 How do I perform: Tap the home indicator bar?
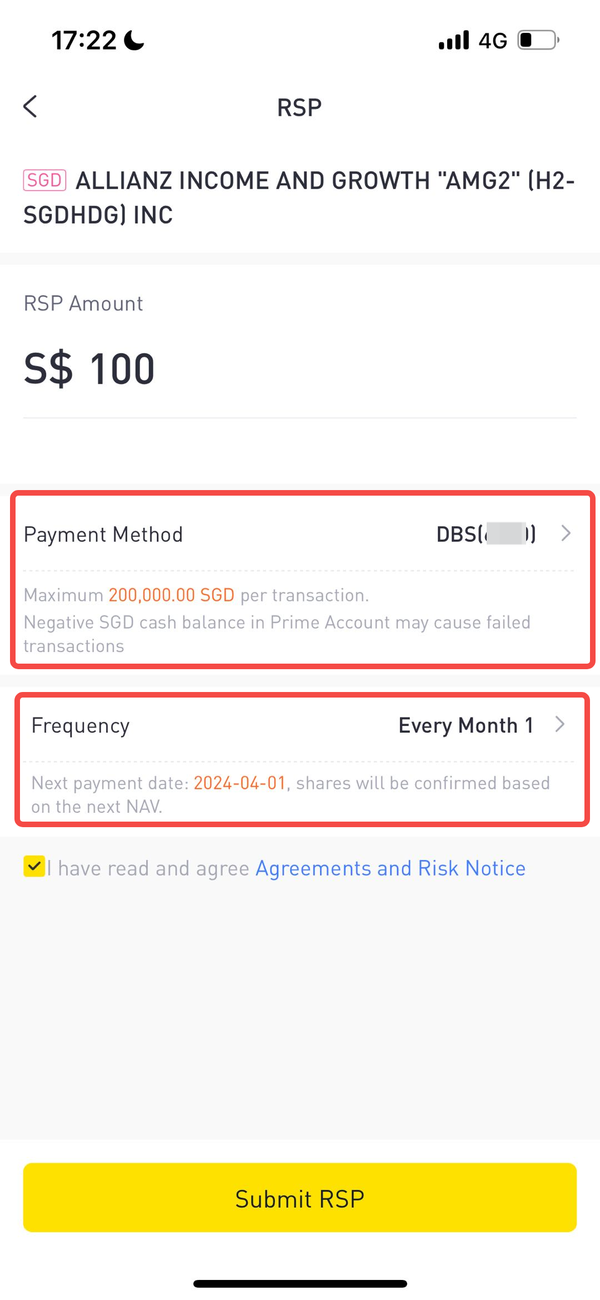pos(300,1284)
